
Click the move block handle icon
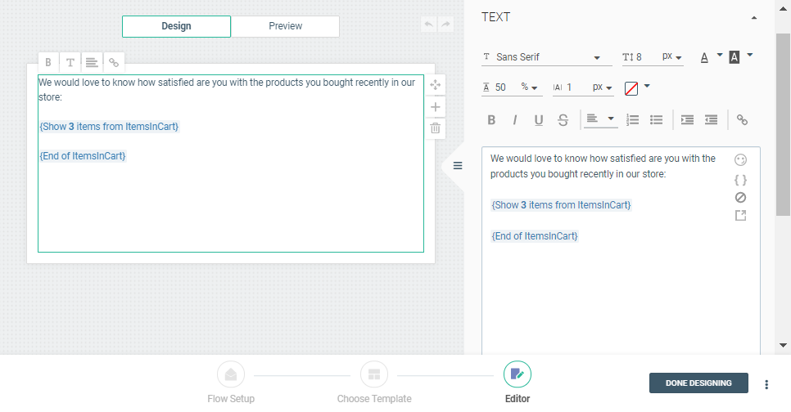coord(436,85)
